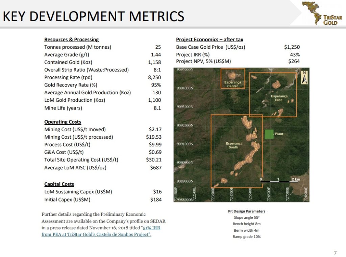Click the Slope angle 55° parameter

[x=247, y=217]
